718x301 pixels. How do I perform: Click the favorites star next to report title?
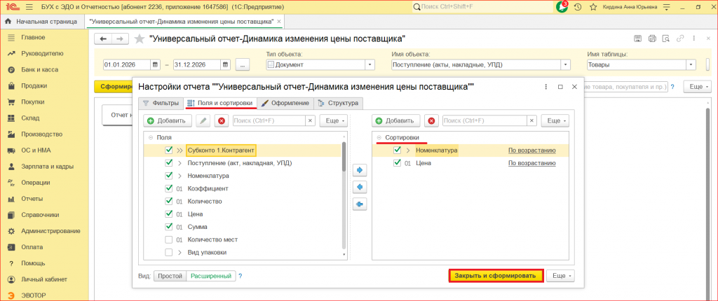(140, 39)
